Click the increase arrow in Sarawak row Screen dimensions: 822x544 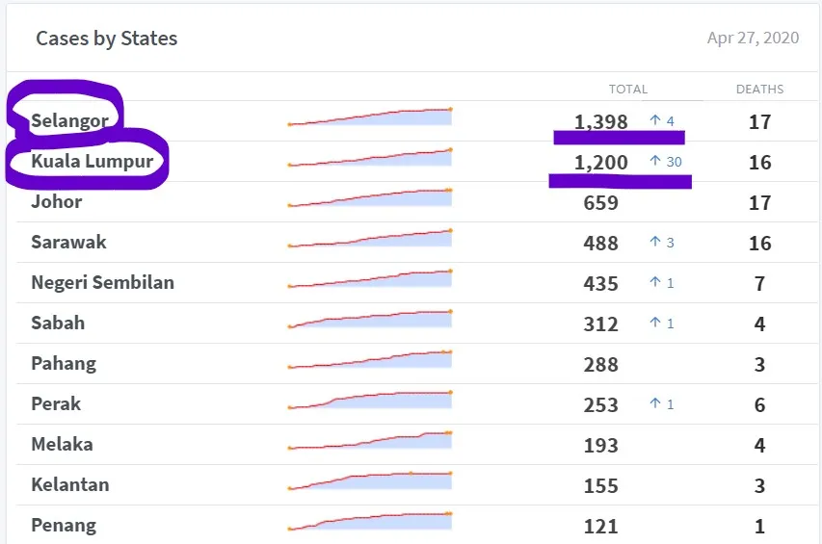click(x=654, y=242)
